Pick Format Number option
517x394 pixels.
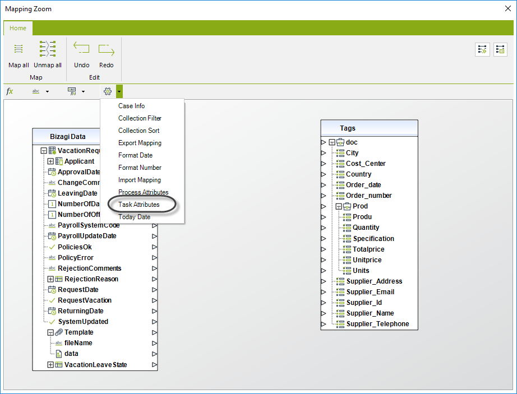140,168
